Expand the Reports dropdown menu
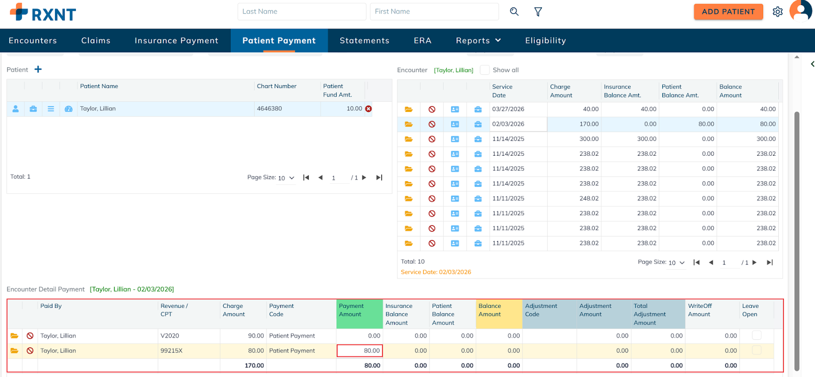 click(x=478, y=41)
